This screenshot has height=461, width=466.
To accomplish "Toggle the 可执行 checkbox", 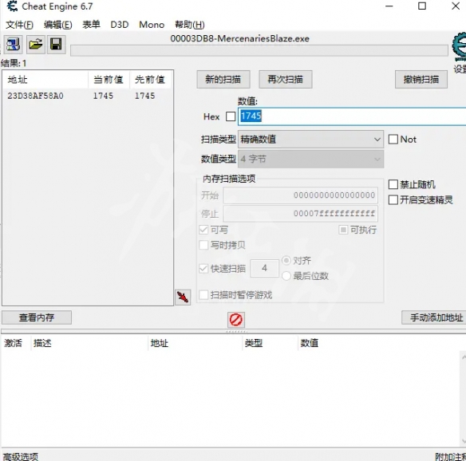I will [343, 230].
